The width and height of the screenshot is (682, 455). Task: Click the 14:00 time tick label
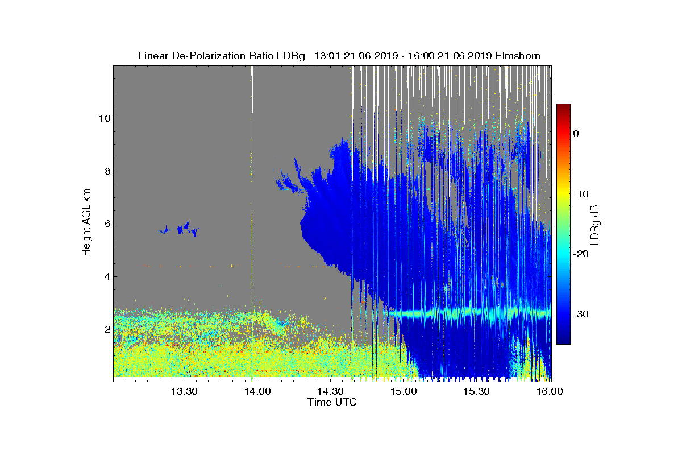click(x=257, y=391)
